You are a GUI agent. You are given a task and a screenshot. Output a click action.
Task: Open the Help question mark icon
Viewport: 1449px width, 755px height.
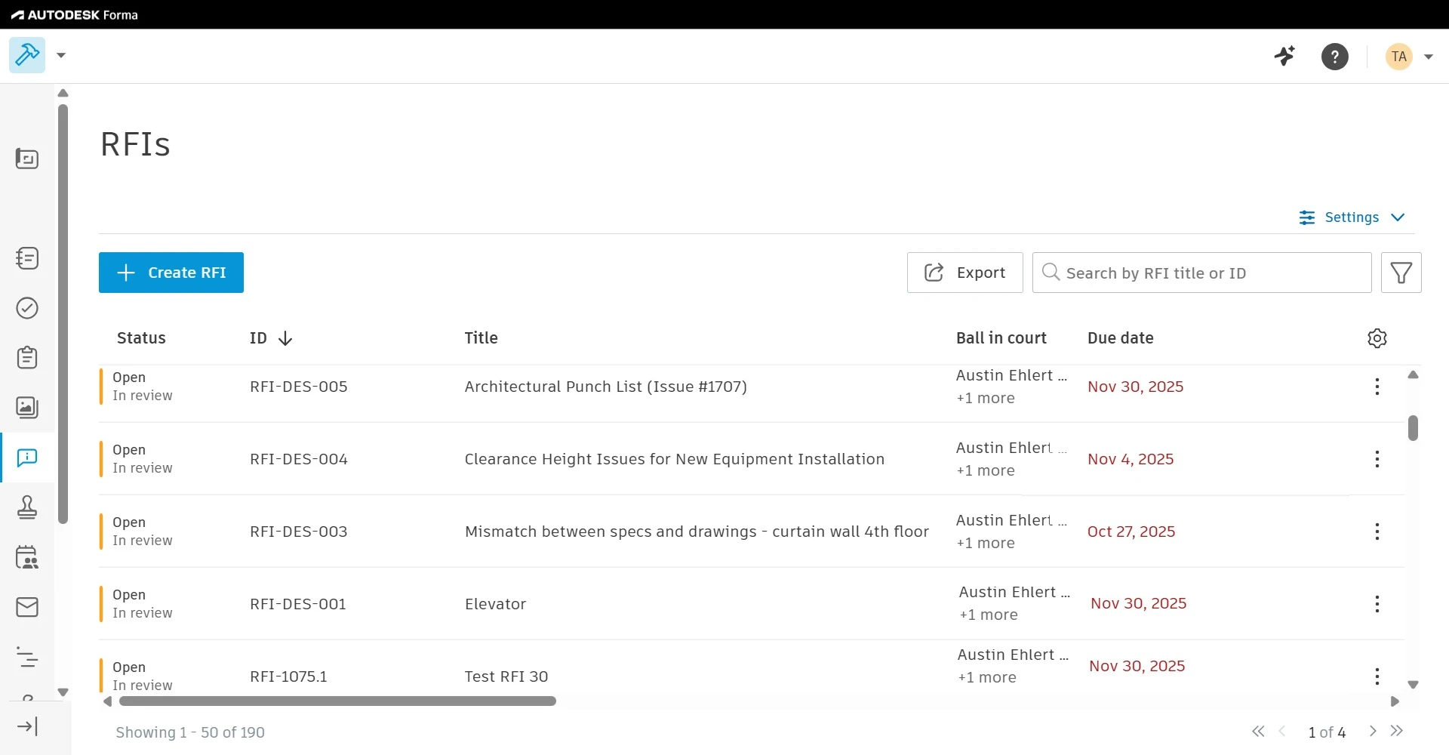1335,57
